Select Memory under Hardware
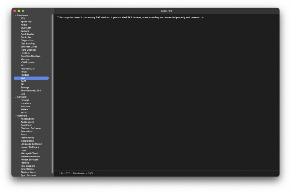 point(25,59)
